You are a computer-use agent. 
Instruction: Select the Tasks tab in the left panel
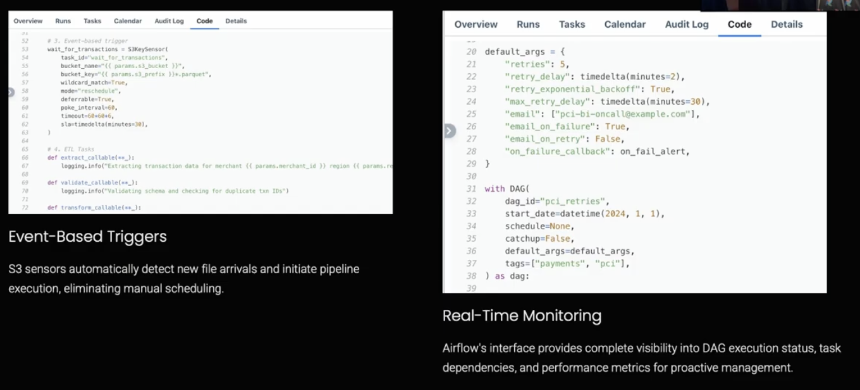point(92,21)
